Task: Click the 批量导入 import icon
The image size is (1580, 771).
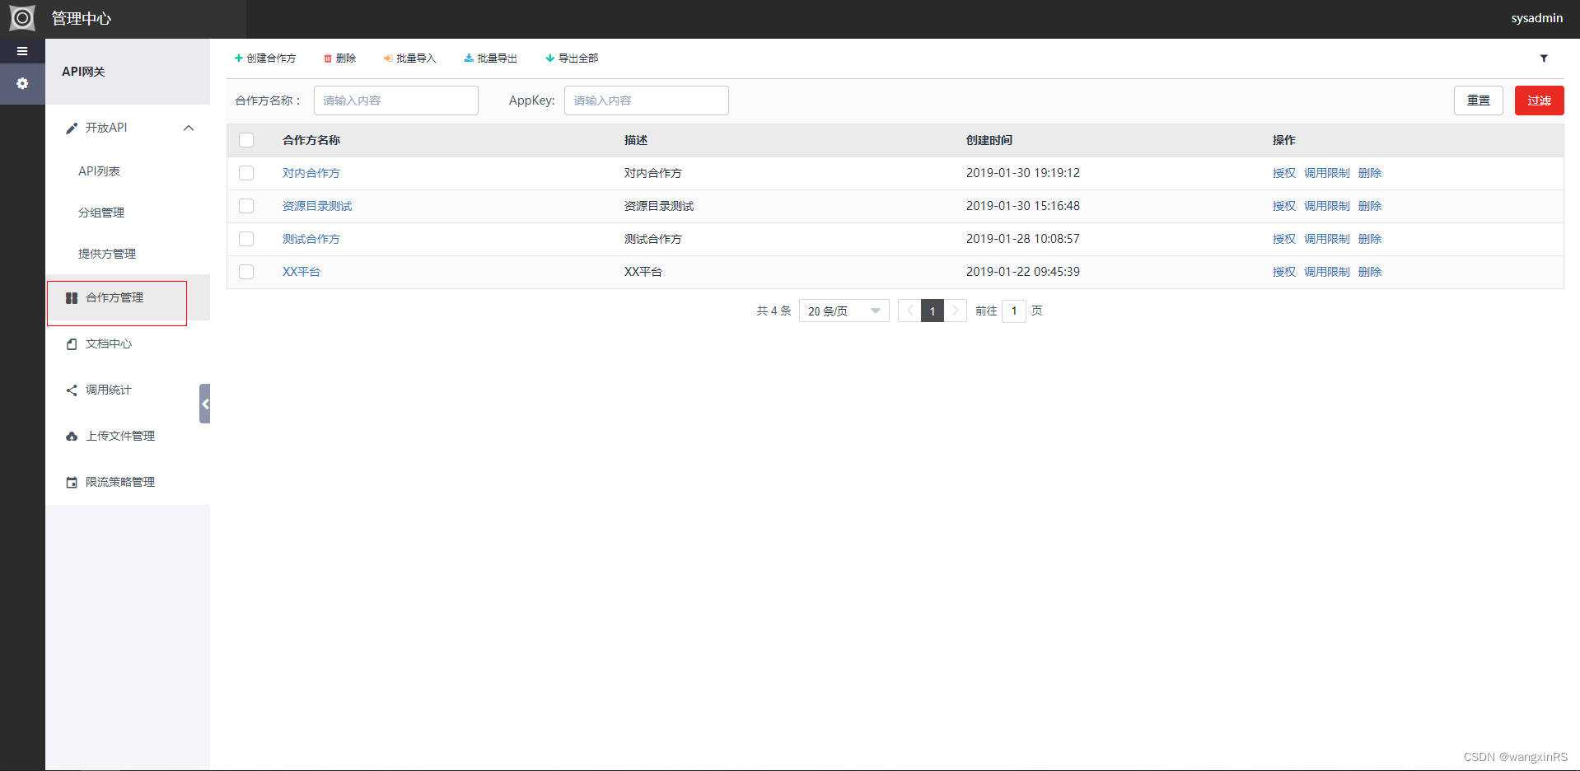Action: point(388,58)
